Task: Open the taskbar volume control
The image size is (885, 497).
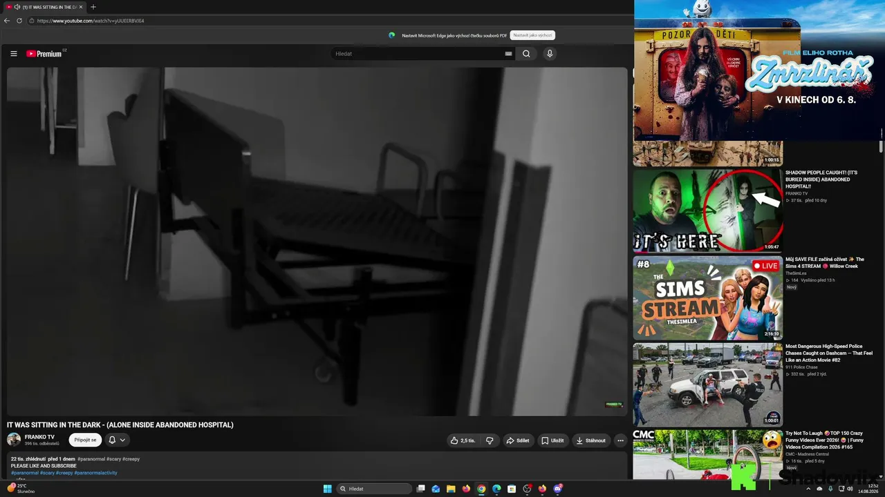Action: pos(850,489)
